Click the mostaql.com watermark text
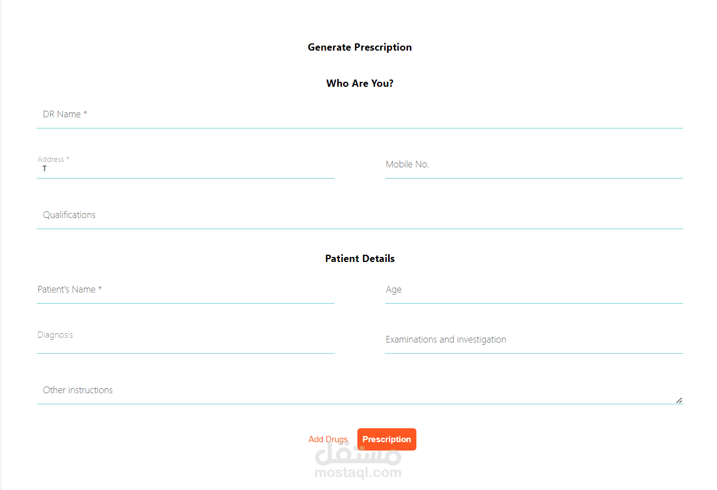Image resolution: width=717 pixels, height=490 pixels. [x=358, y=473]
